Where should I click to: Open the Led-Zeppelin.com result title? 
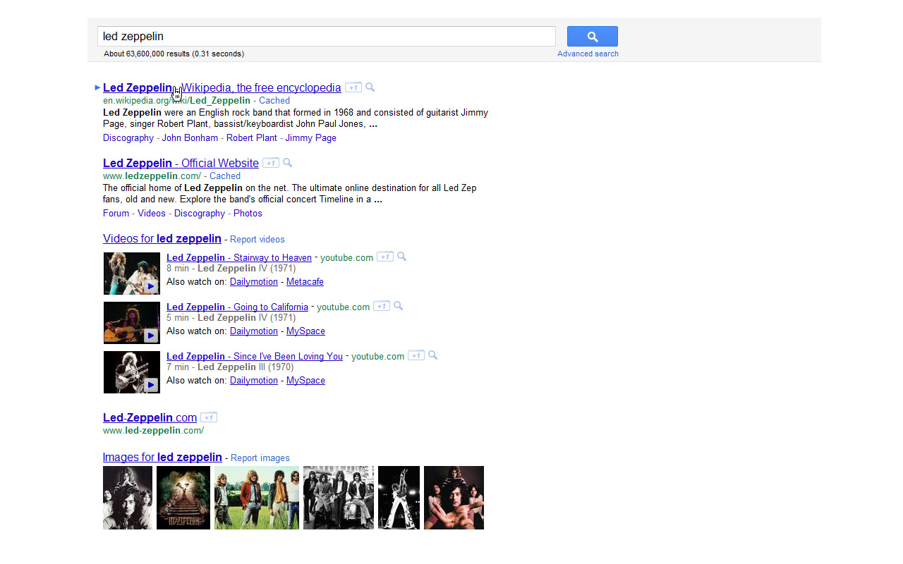click(x=150, y=418)
